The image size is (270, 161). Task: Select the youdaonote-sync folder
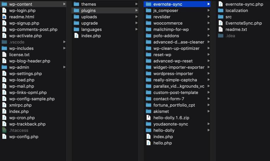pos(170,124)
